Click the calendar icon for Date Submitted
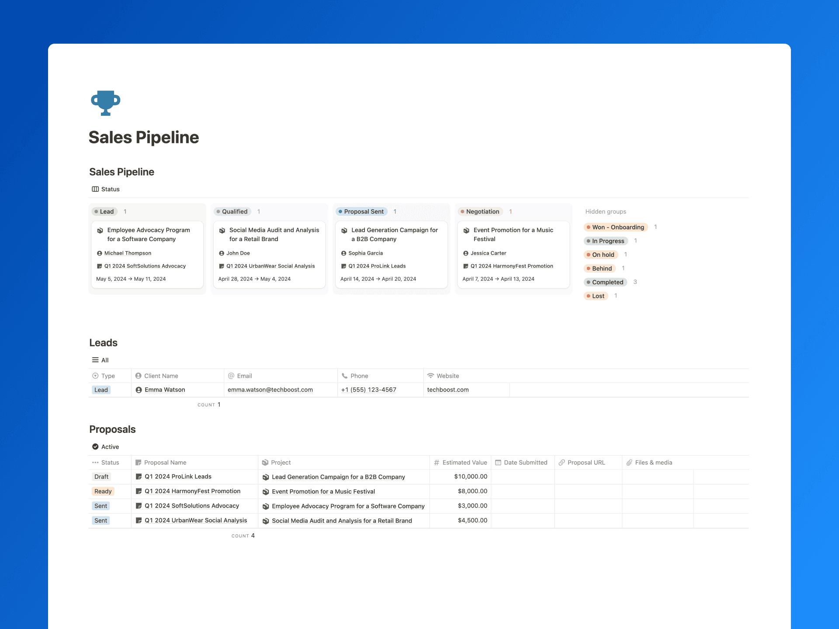The height and width of the screenshot is (629, 839). (498, 463)
